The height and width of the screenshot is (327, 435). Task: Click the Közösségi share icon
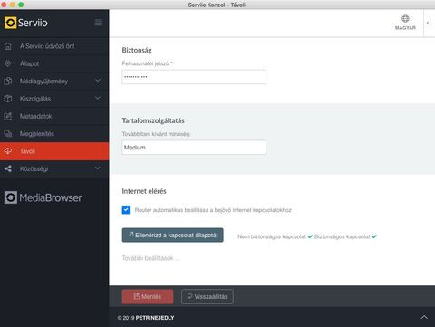click(x=8, y=168)
